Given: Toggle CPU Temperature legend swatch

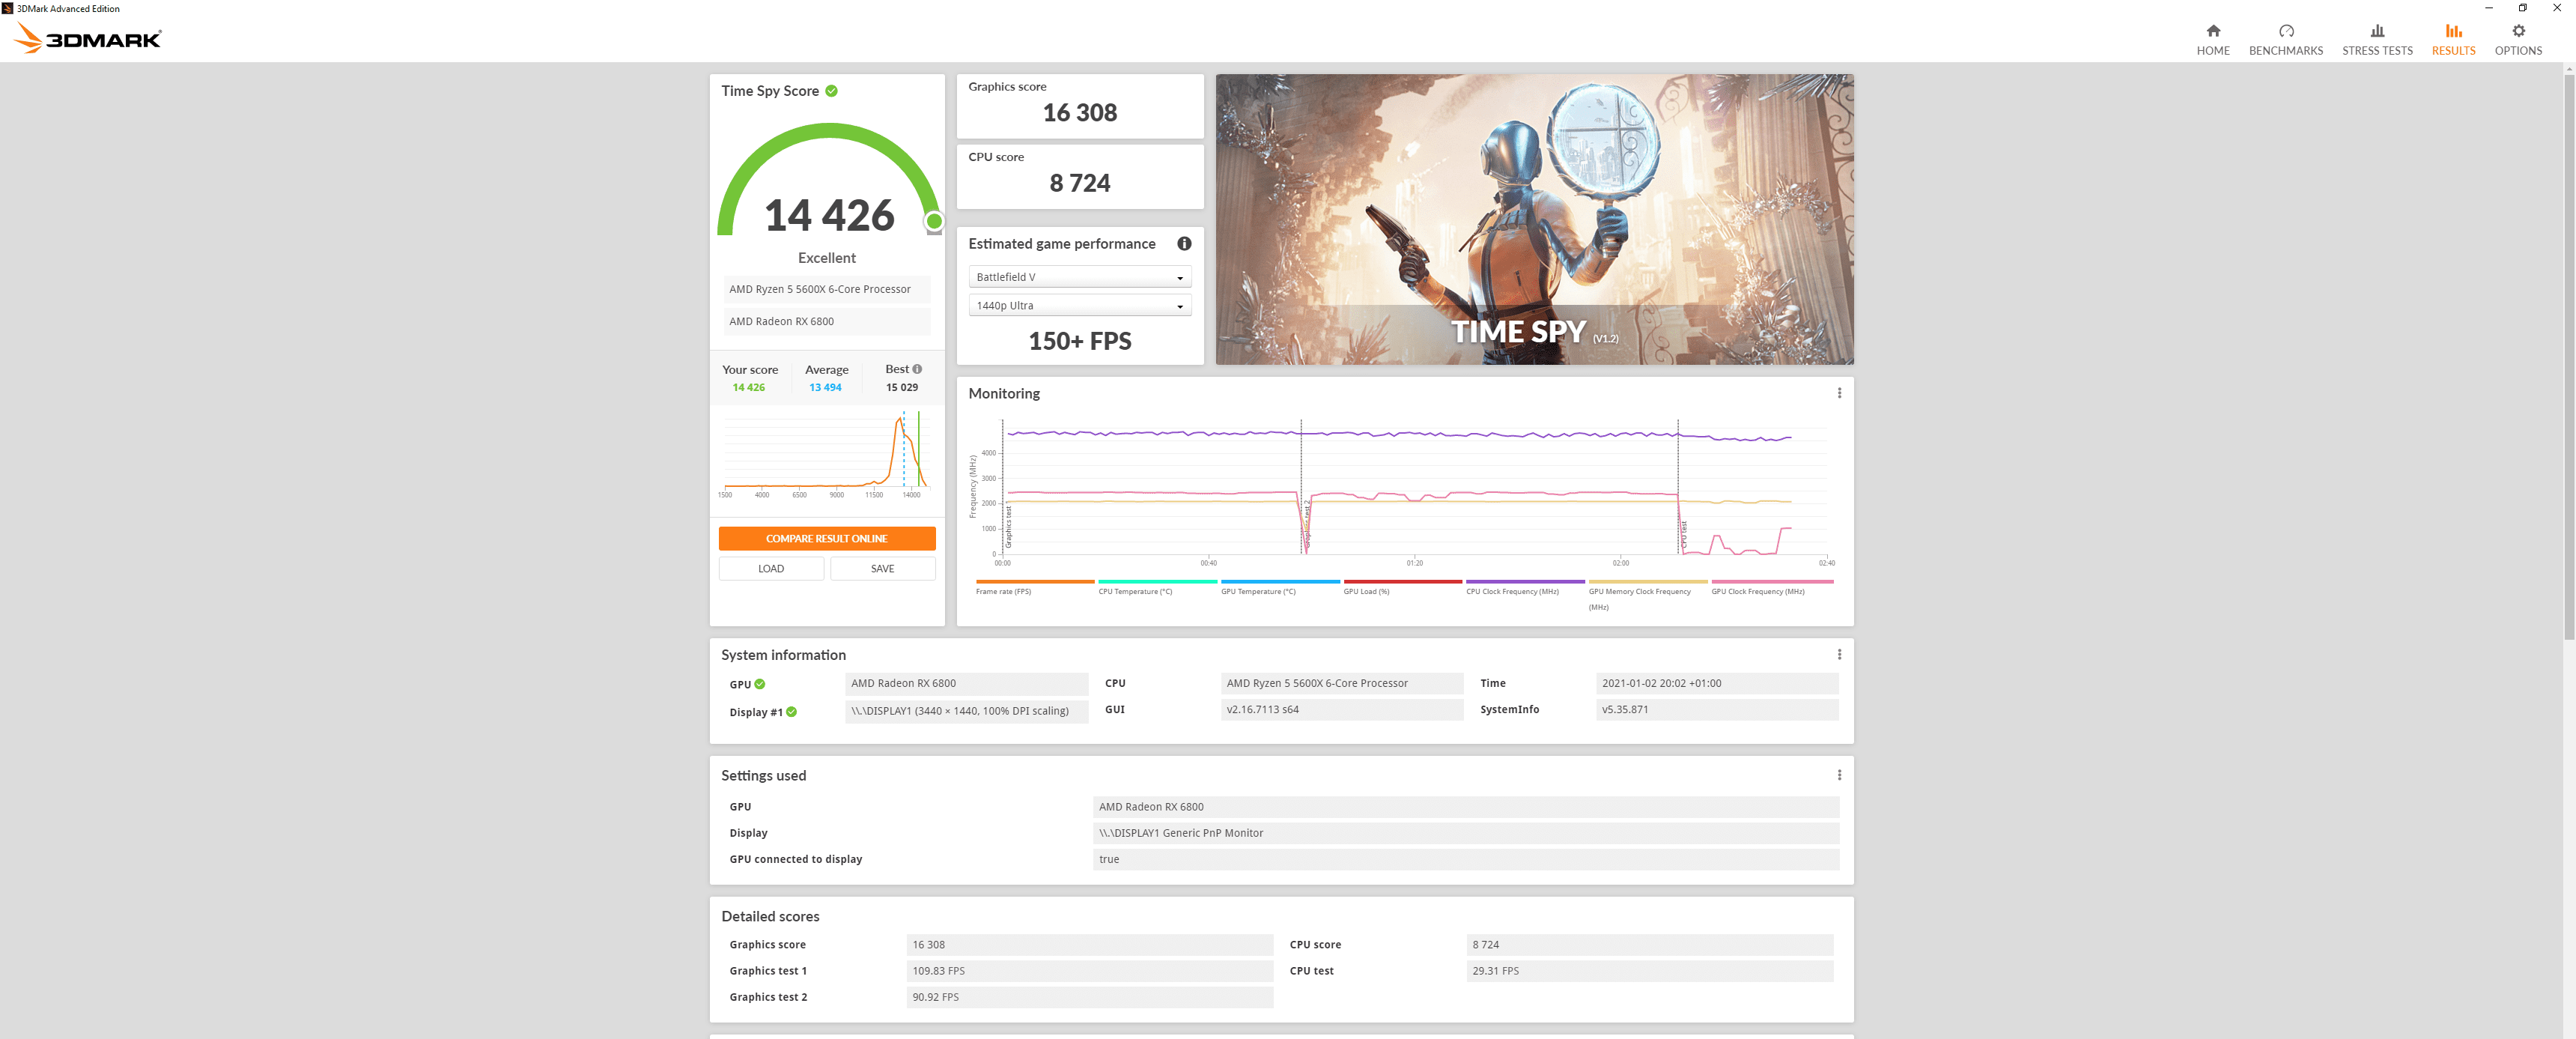Looking at the screenshot, I should (1157, 582).
